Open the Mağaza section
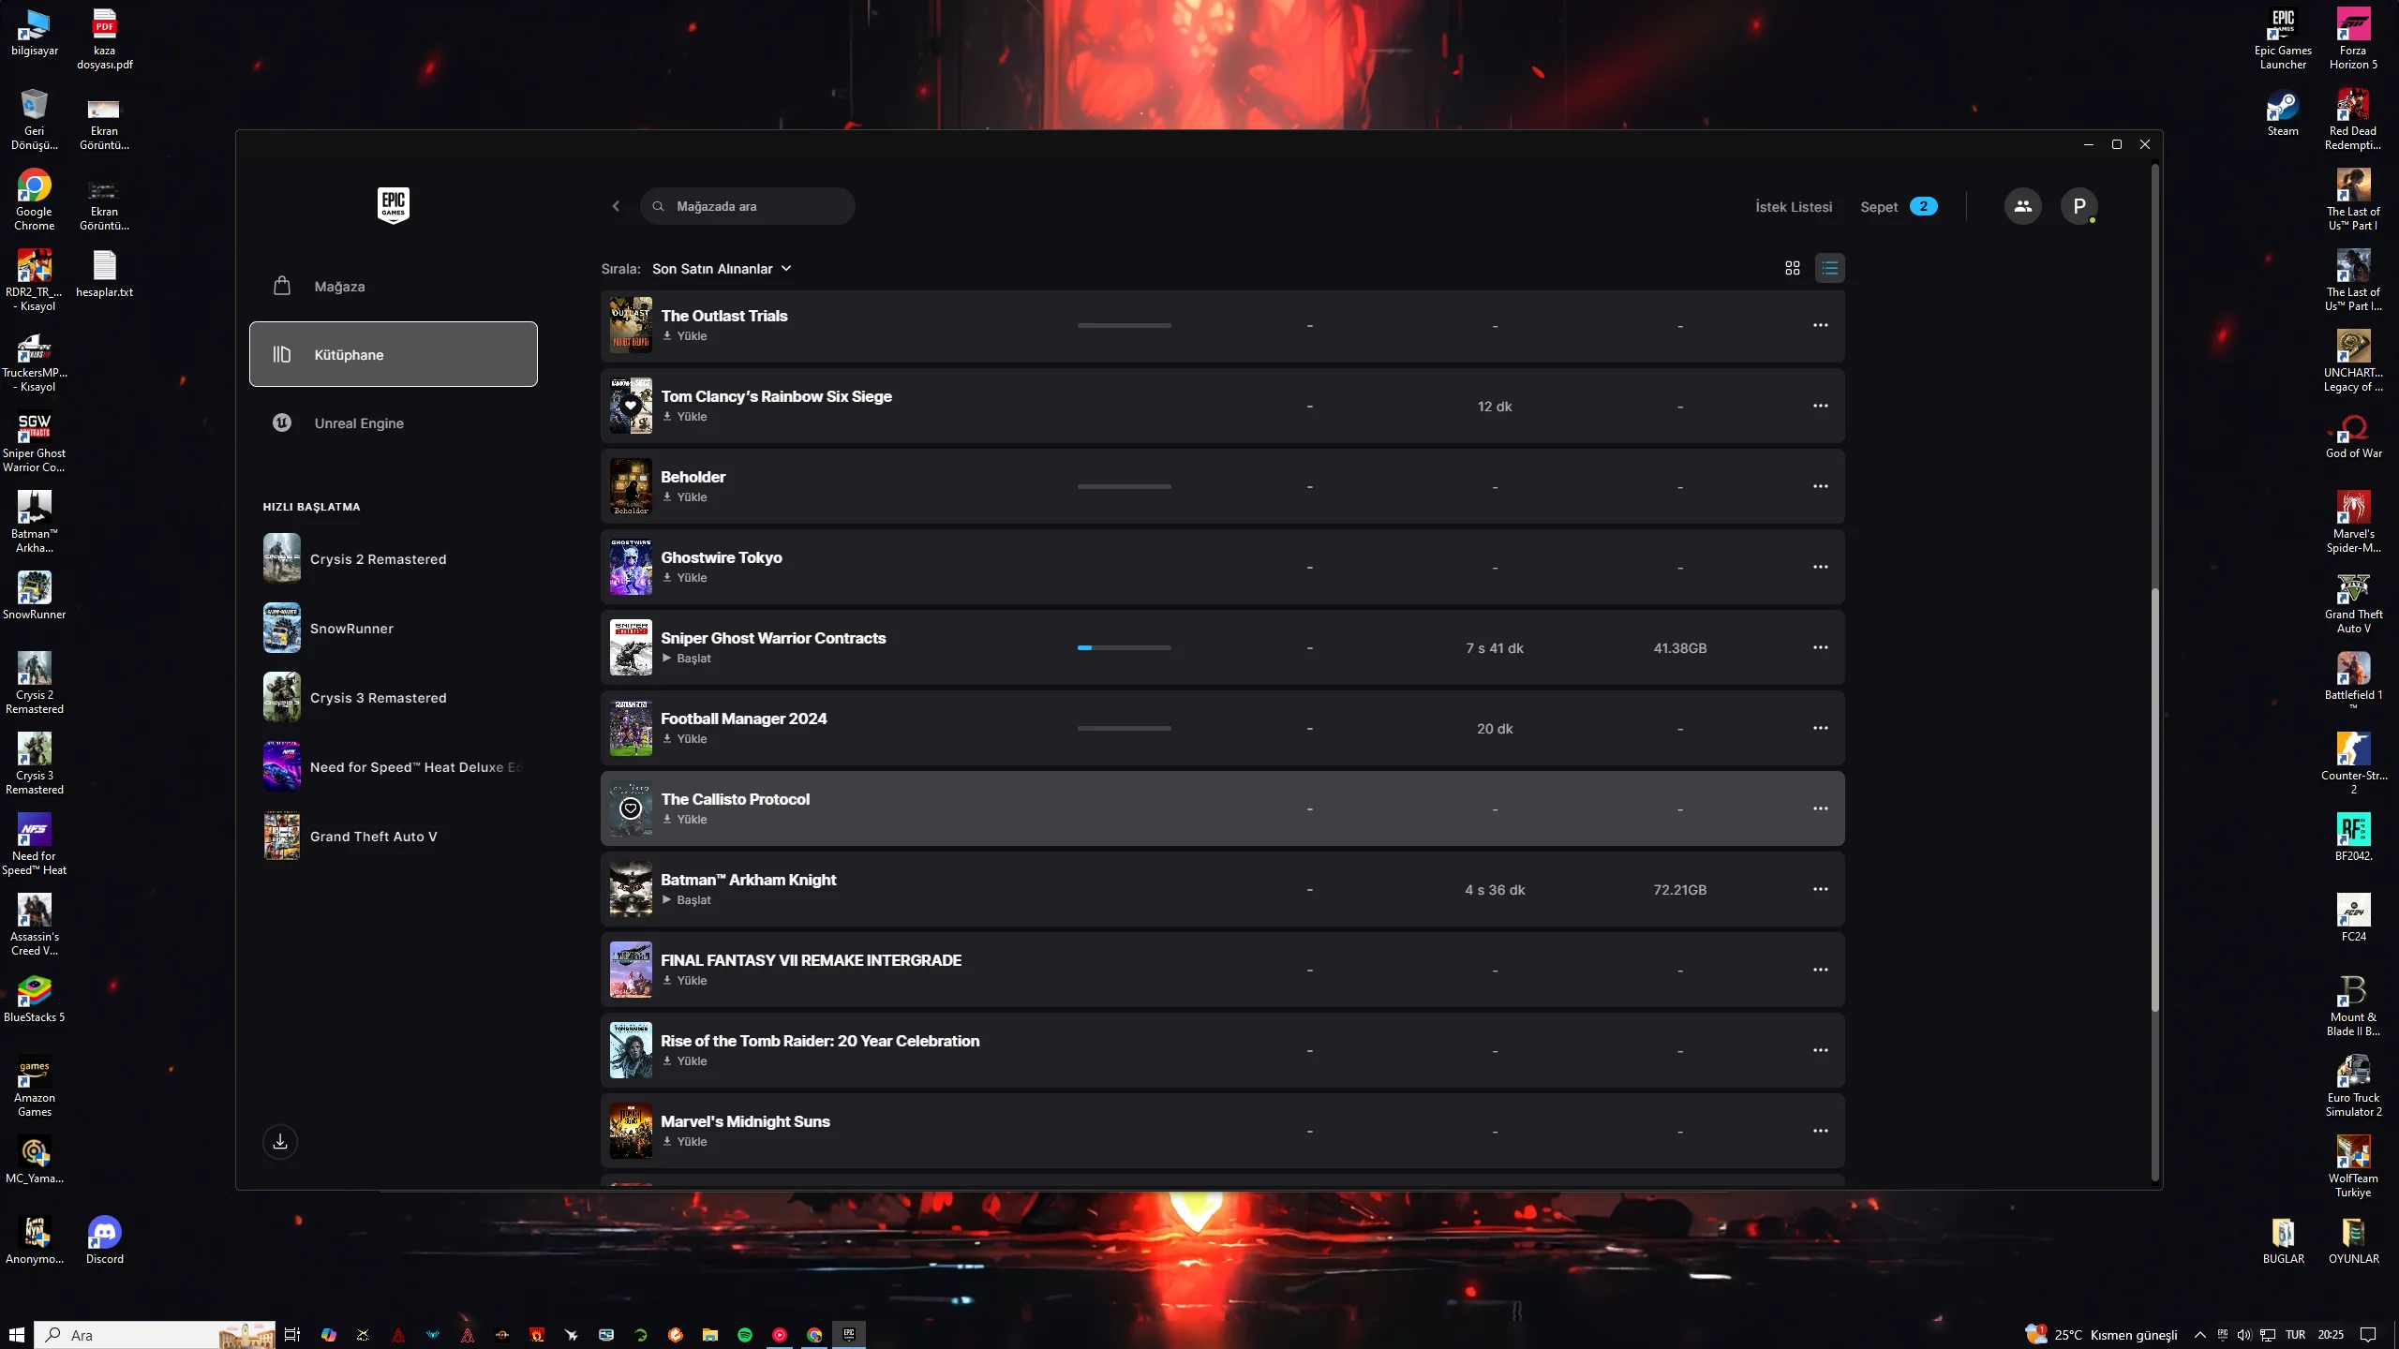 point(339,287)
